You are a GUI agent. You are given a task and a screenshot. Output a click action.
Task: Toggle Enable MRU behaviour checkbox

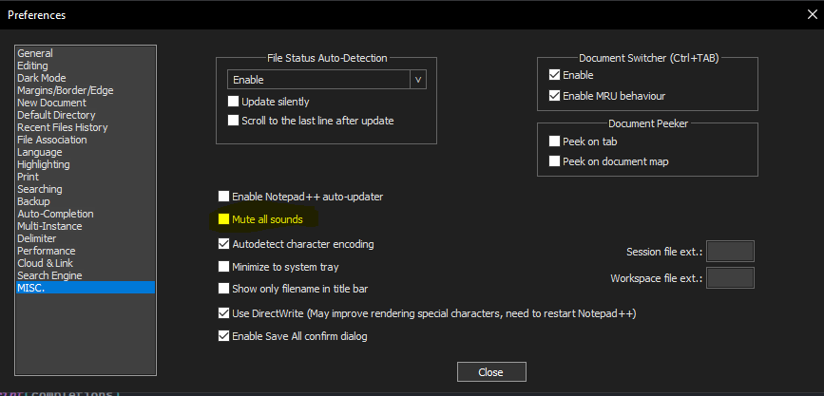point(554,96)
